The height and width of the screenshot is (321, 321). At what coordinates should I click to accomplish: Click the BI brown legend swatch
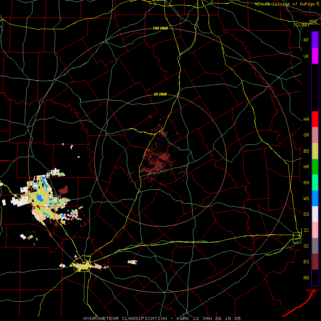pos(315,262)
